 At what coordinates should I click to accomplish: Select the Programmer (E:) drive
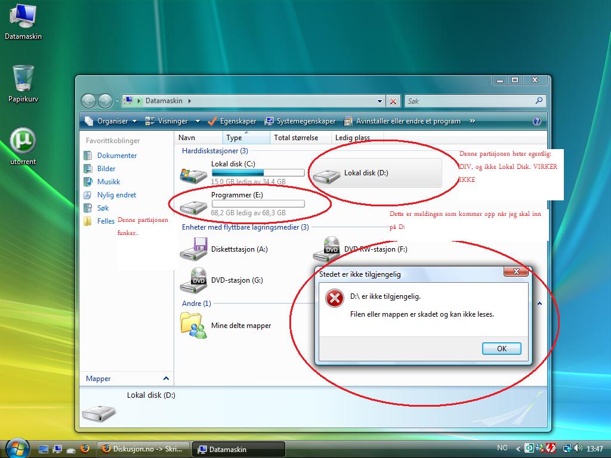[242, 204]
